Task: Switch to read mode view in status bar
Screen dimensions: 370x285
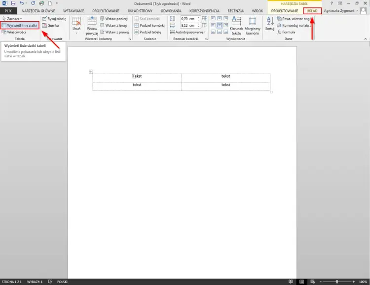Action: [291, 282]
